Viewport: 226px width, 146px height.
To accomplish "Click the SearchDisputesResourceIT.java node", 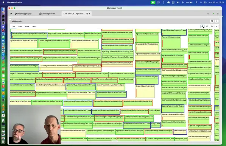I will [174, 32].
